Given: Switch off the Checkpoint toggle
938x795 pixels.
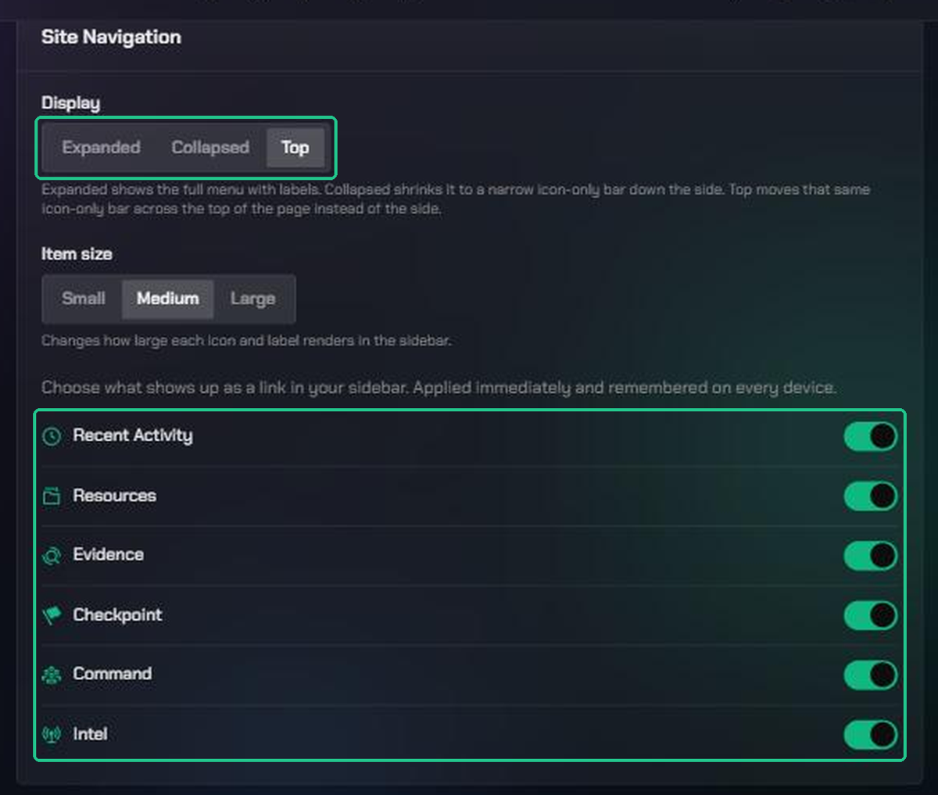Looking at the screenshot, I should coord(870,615).
